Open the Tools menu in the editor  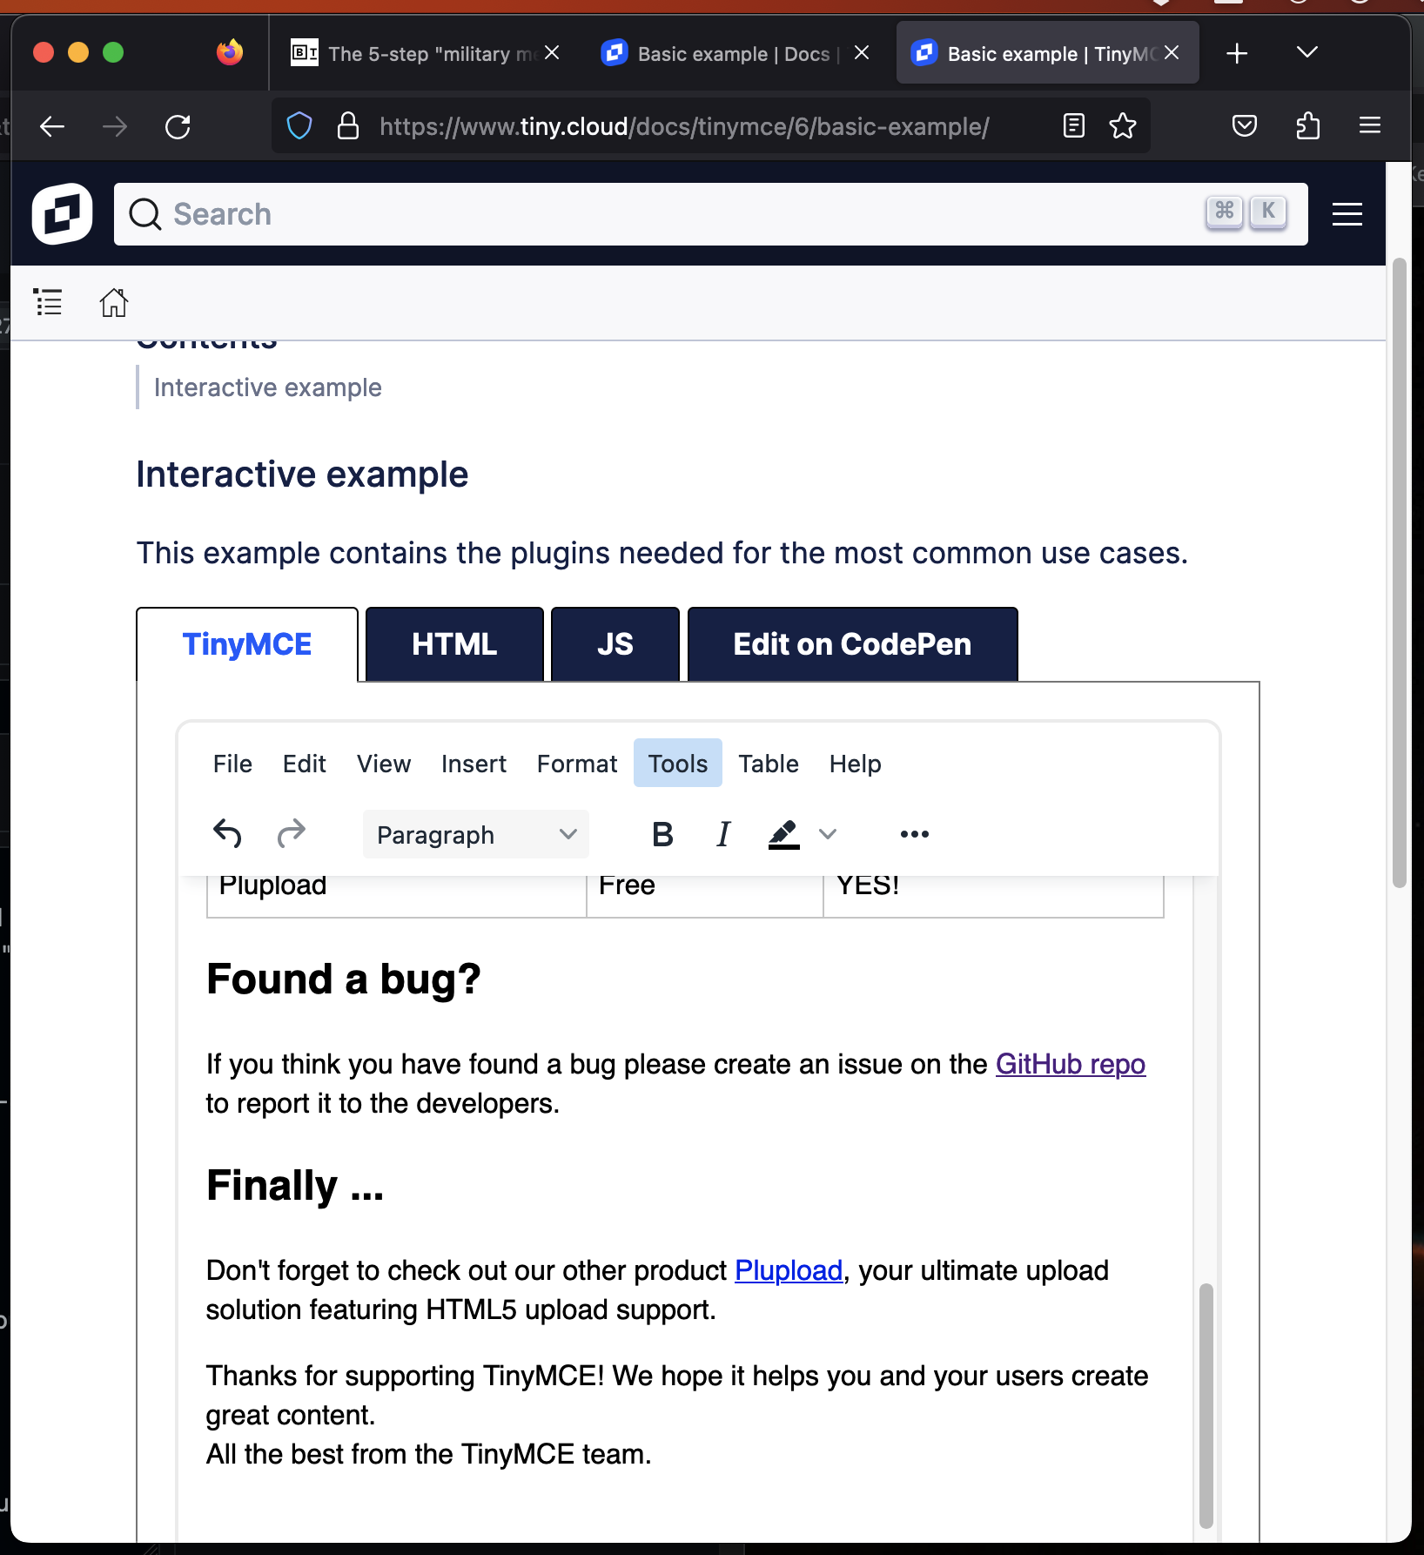click(x=677, y=763)
